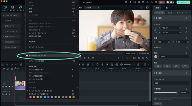
Task: Open クラウド メディア in the sidebar
Action: (11, 31)
